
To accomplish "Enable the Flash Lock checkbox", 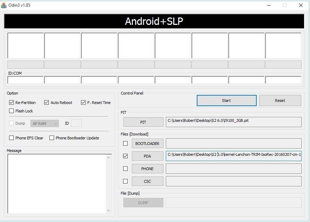I will [11, 111].
